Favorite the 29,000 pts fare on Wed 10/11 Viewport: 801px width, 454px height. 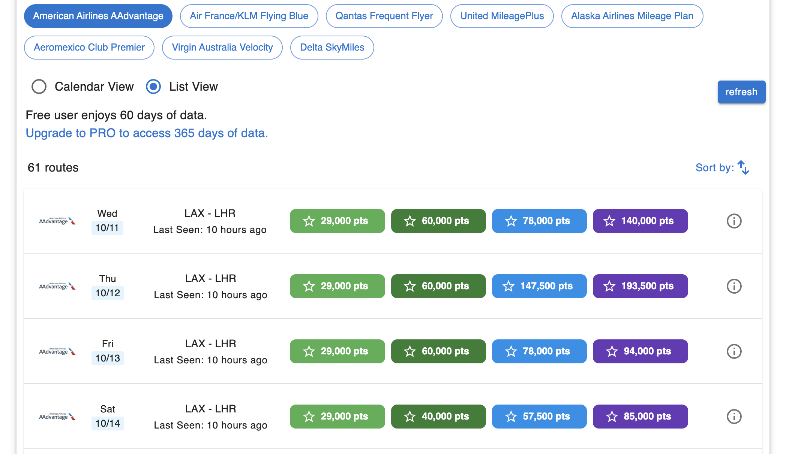[x=309, y=221]
